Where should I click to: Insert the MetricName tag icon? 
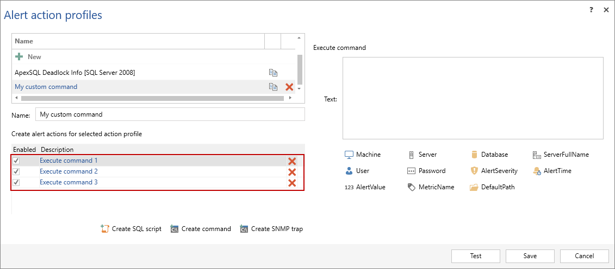coord(412,187)
